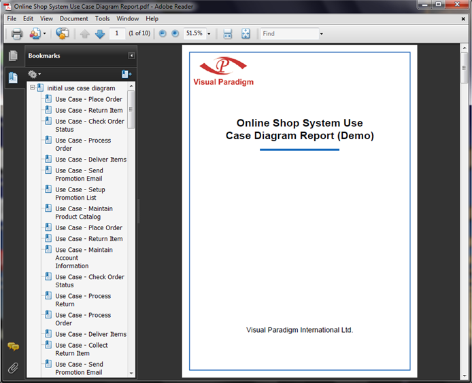Open the zoom level dropdown arrow
472x383 pixels.
click(x=209, y=34)
